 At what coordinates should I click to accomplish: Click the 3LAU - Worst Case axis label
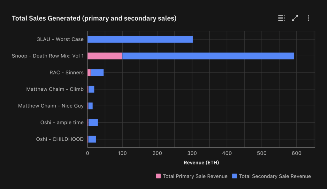click(59, 39)
